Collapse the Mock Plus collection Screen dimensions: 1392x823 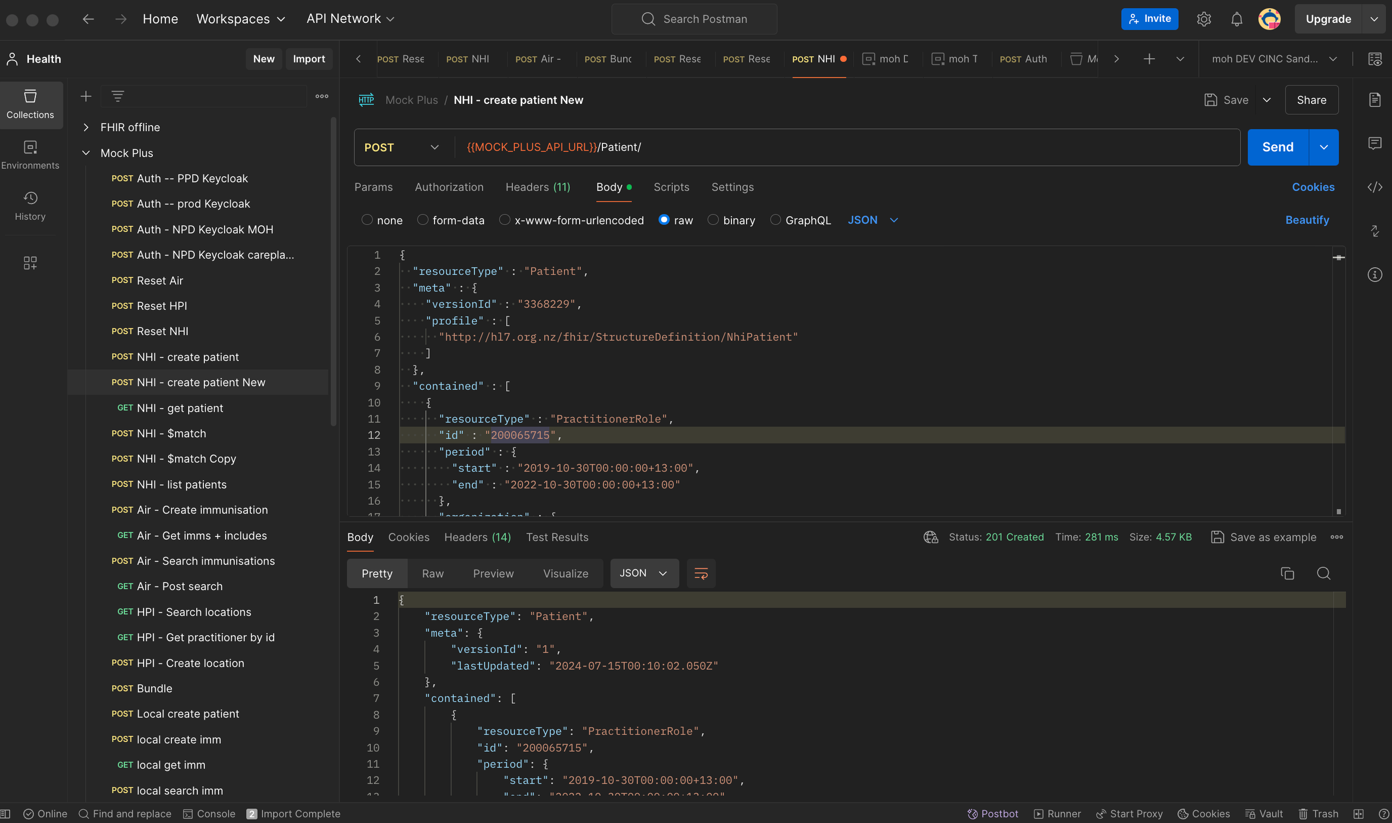click(x=86, y=153)
